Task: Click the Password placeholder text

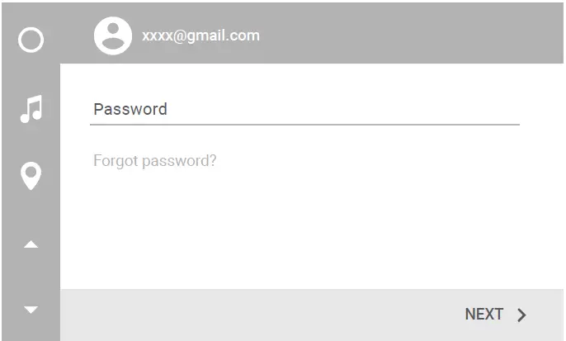Action: pos(130,109)
